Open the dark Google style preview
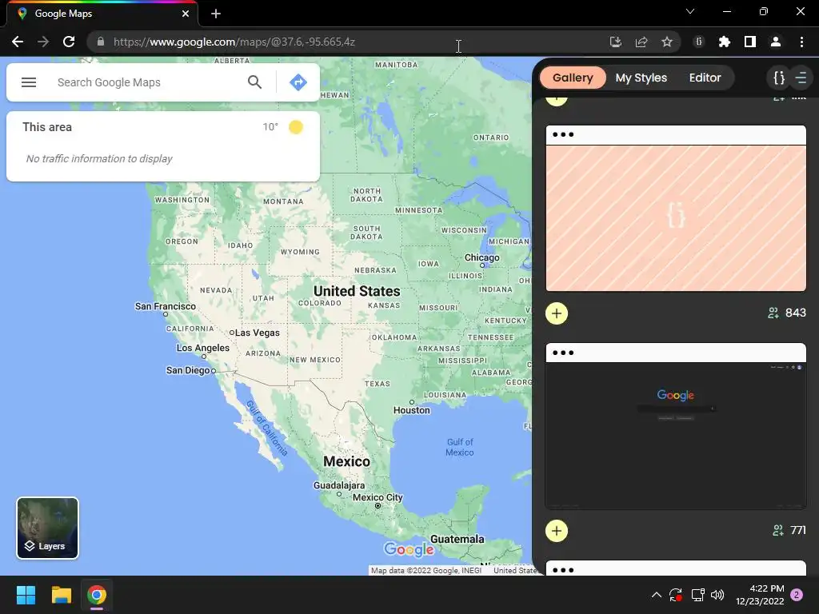This screenshot has height=614, width=819. 676,436
